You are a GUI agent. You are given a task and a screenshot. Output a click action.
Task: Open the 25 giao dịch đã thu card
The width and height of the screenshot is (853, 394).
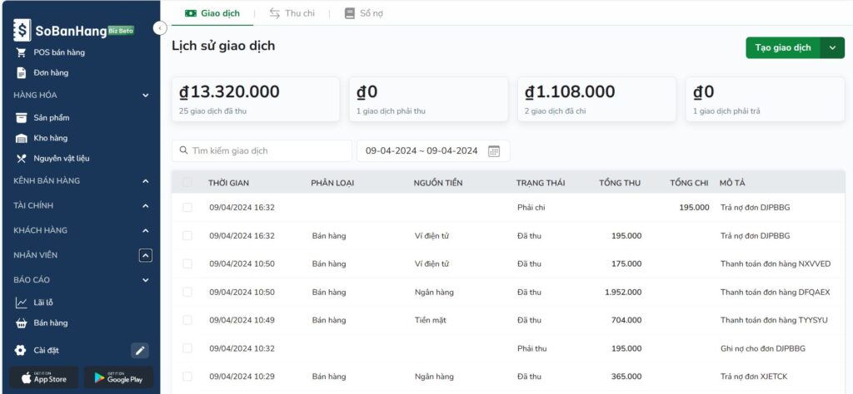256,99
